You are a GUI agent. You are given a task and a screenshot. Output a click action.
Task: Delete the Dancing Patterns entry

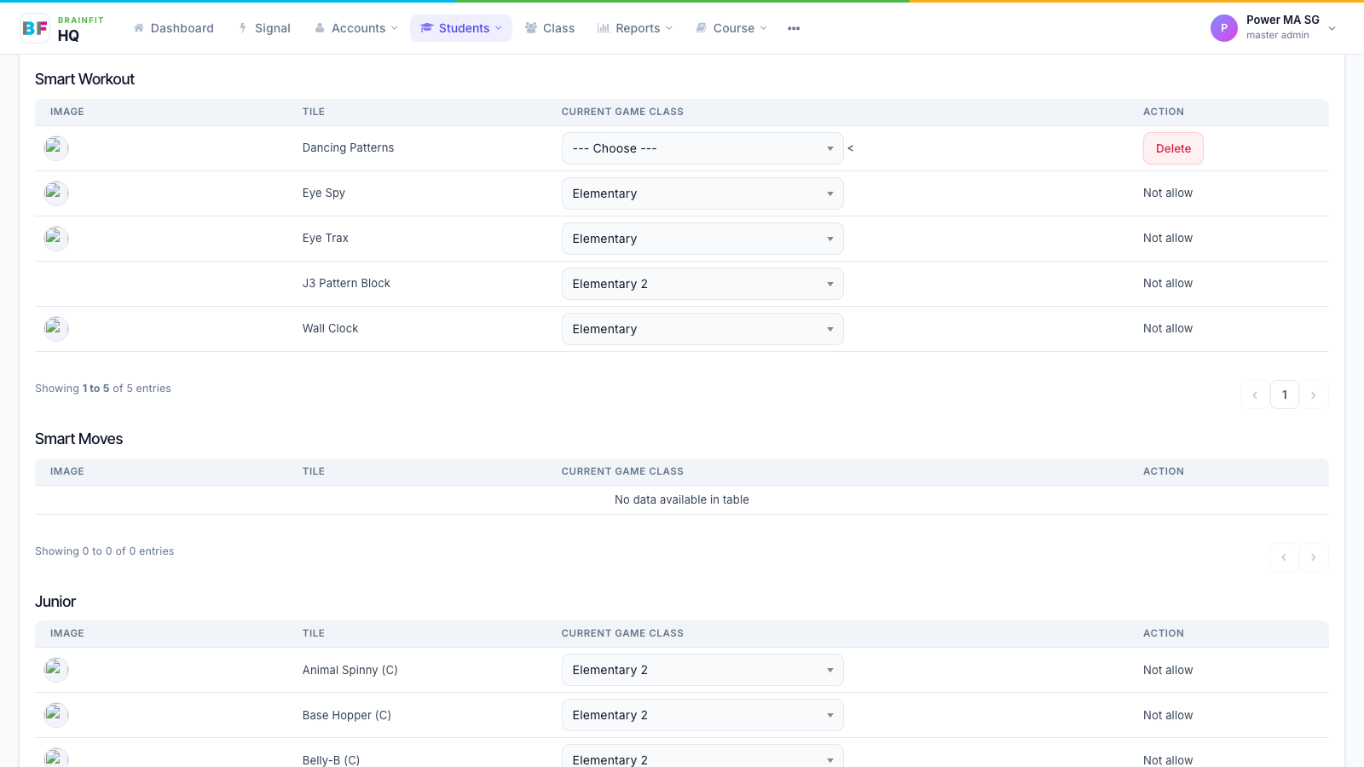click(1173, 148)
